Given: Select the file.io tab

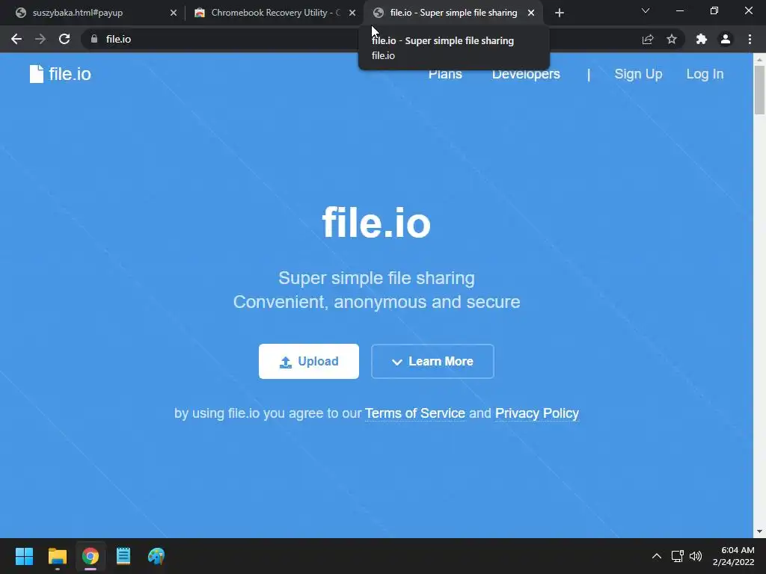Looking at the screenshot, I should tap(453, 13).
